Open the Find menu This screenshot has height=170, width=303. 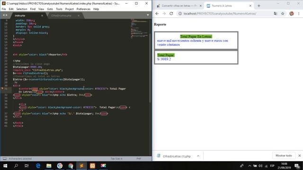[33, 9]
